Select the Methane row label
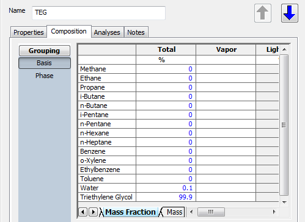 (107, 69)
